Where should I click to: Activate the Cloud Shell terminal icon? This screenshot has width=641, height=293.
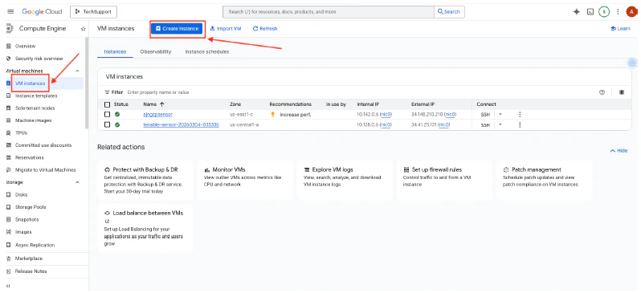[590, 12]
